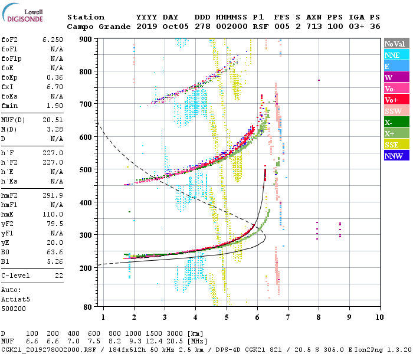The image size is (413, 354).
Task: Click the purple W echo at 8 MHz 770 km
Action: (319, 80)
